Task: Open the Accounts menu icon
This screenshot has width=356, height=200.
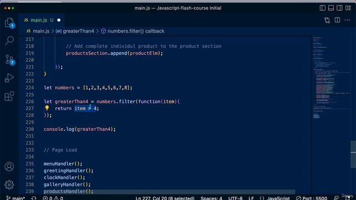Action: pos(9,167)
